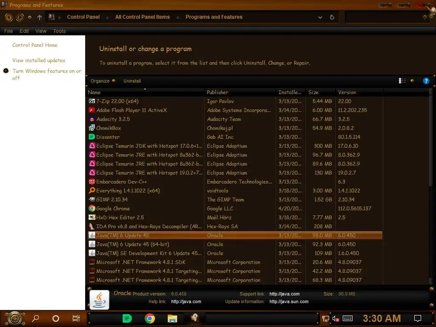The height and width of the screenshot is (327, 436).
Task: Click the taskbar clock 3:30 AM
Action: click(381, 318)
